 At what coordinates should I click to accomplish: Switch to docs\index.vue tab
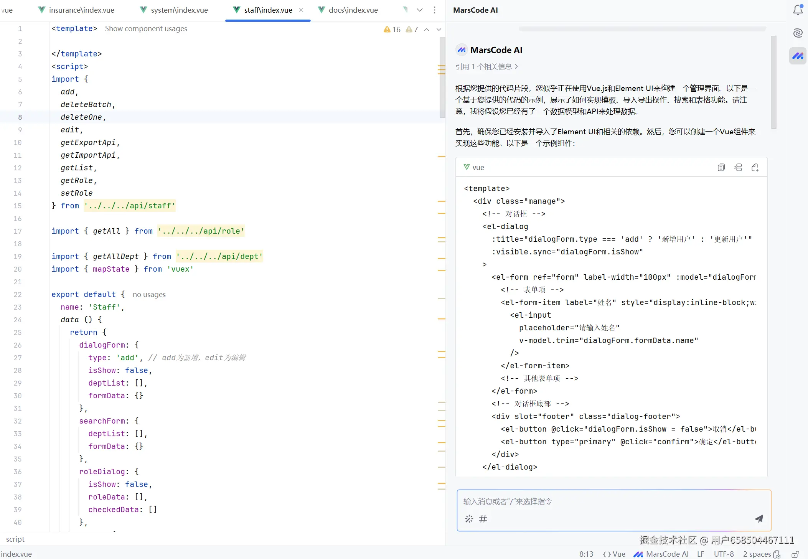point(353,10)
